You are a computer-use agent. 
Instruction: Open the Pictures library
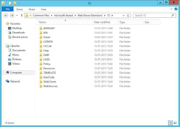point(17,59)
